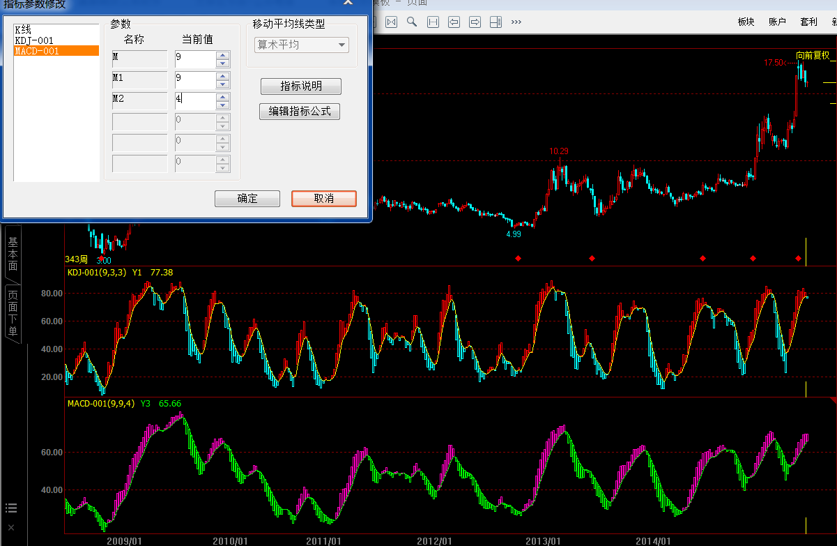Close the 指标参数修改 dialog window
837x546 pixels.
(x=348, y=2)
